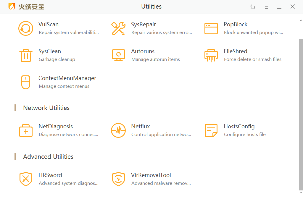The image size is (303, 199).
Task: Click the VirRemovalTool shield icon
Action: click(118, 179)
